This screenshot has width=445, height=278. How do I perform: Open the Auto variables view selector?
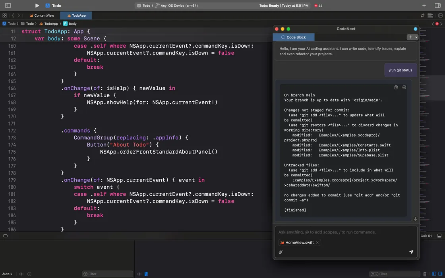[x=7, y=274]
